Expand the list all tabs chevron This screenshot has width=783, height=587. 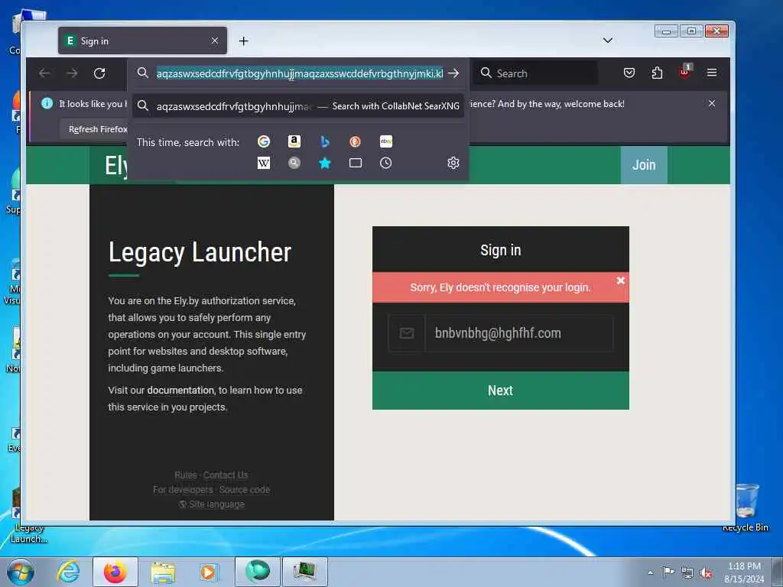[x=608, y=41]
